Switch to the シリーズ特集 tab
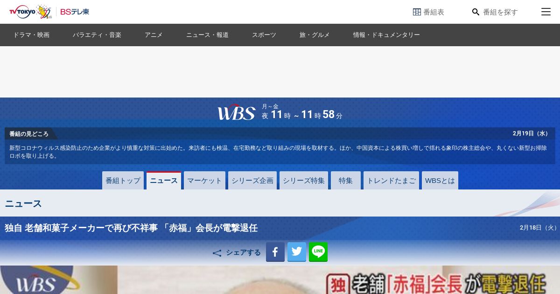Viewport: 560px width, 294px height. point(304,180)
